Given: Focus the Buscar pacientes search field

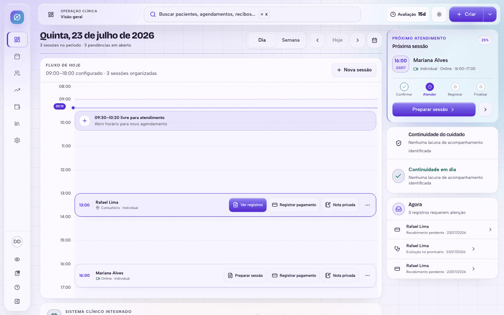Looking at the screenshot, I should [252, 14].
